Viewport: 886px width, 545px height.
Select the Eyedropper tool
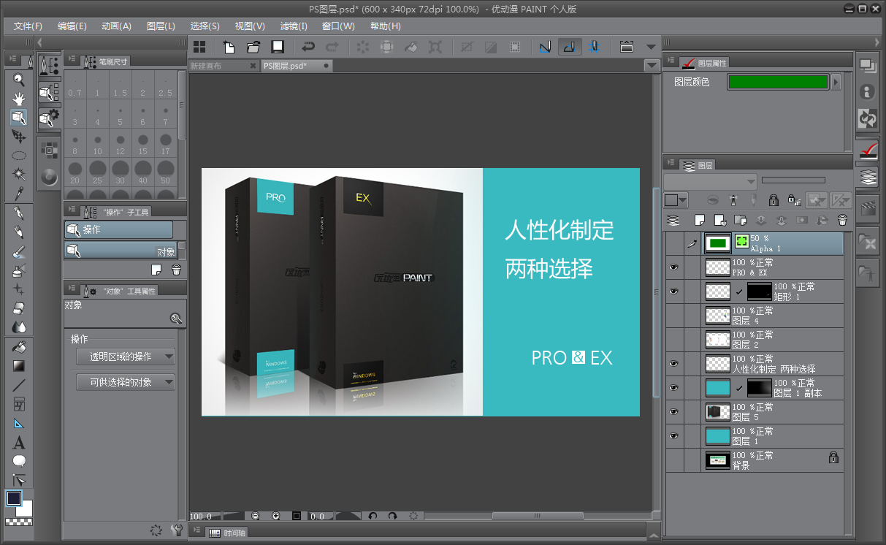pyautogui.click(x=18, y=194)
